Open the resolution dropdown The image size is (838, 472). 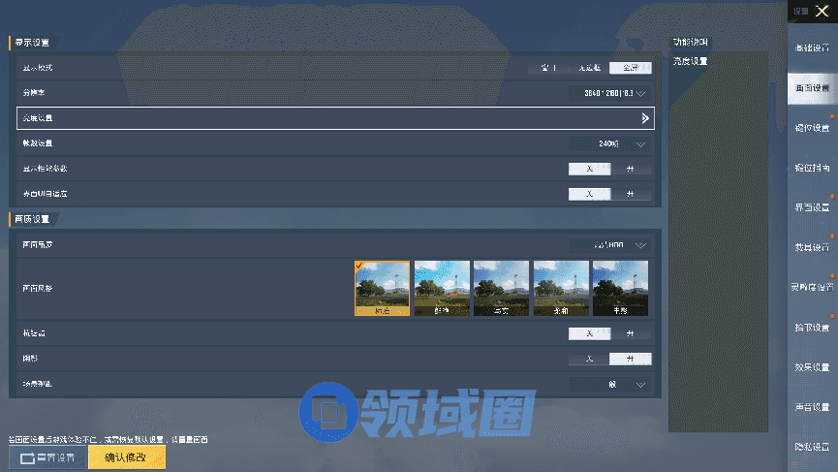coord(609,93)
